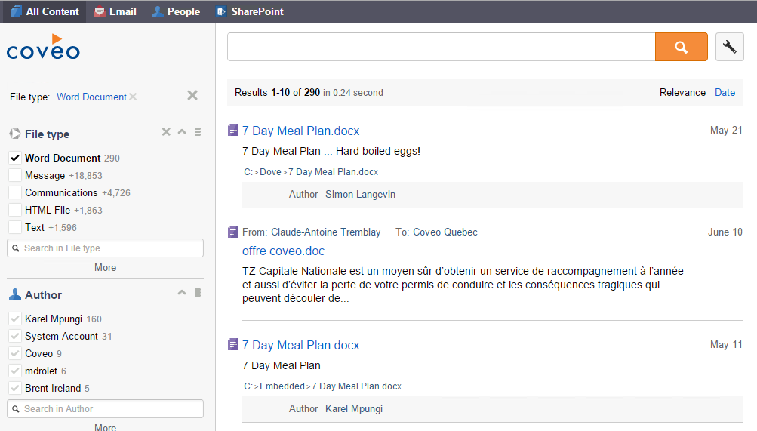Show More authors
This screenshot has height=431, width=757.
tap(105, 426)
